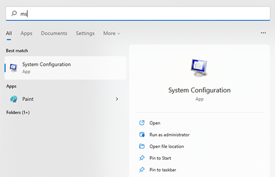The width and height of the screenshot is (275, 177).
Task: Click the pin icon beside Pin to taskbar
Action: click(142, 170)
